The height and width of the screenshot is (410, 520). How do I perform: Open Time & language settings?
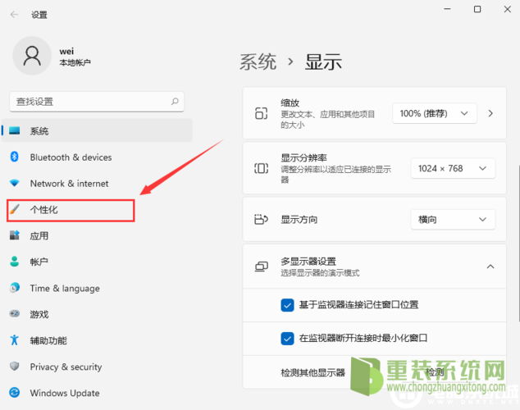[97, 288]
